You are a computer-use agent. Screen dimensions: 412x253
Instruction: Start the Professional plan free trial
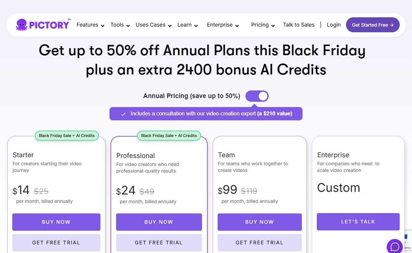pos(159,243)
